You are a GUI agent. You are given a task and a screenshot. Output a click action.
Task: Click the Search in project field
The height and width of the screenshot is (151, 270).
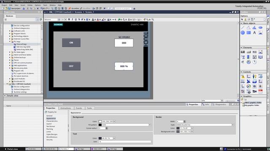tap(123, 8)
